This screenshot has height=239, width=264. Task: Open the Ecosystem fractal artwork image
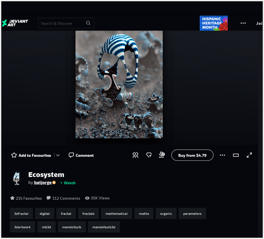pyautogui.click(x=119, y=84)
